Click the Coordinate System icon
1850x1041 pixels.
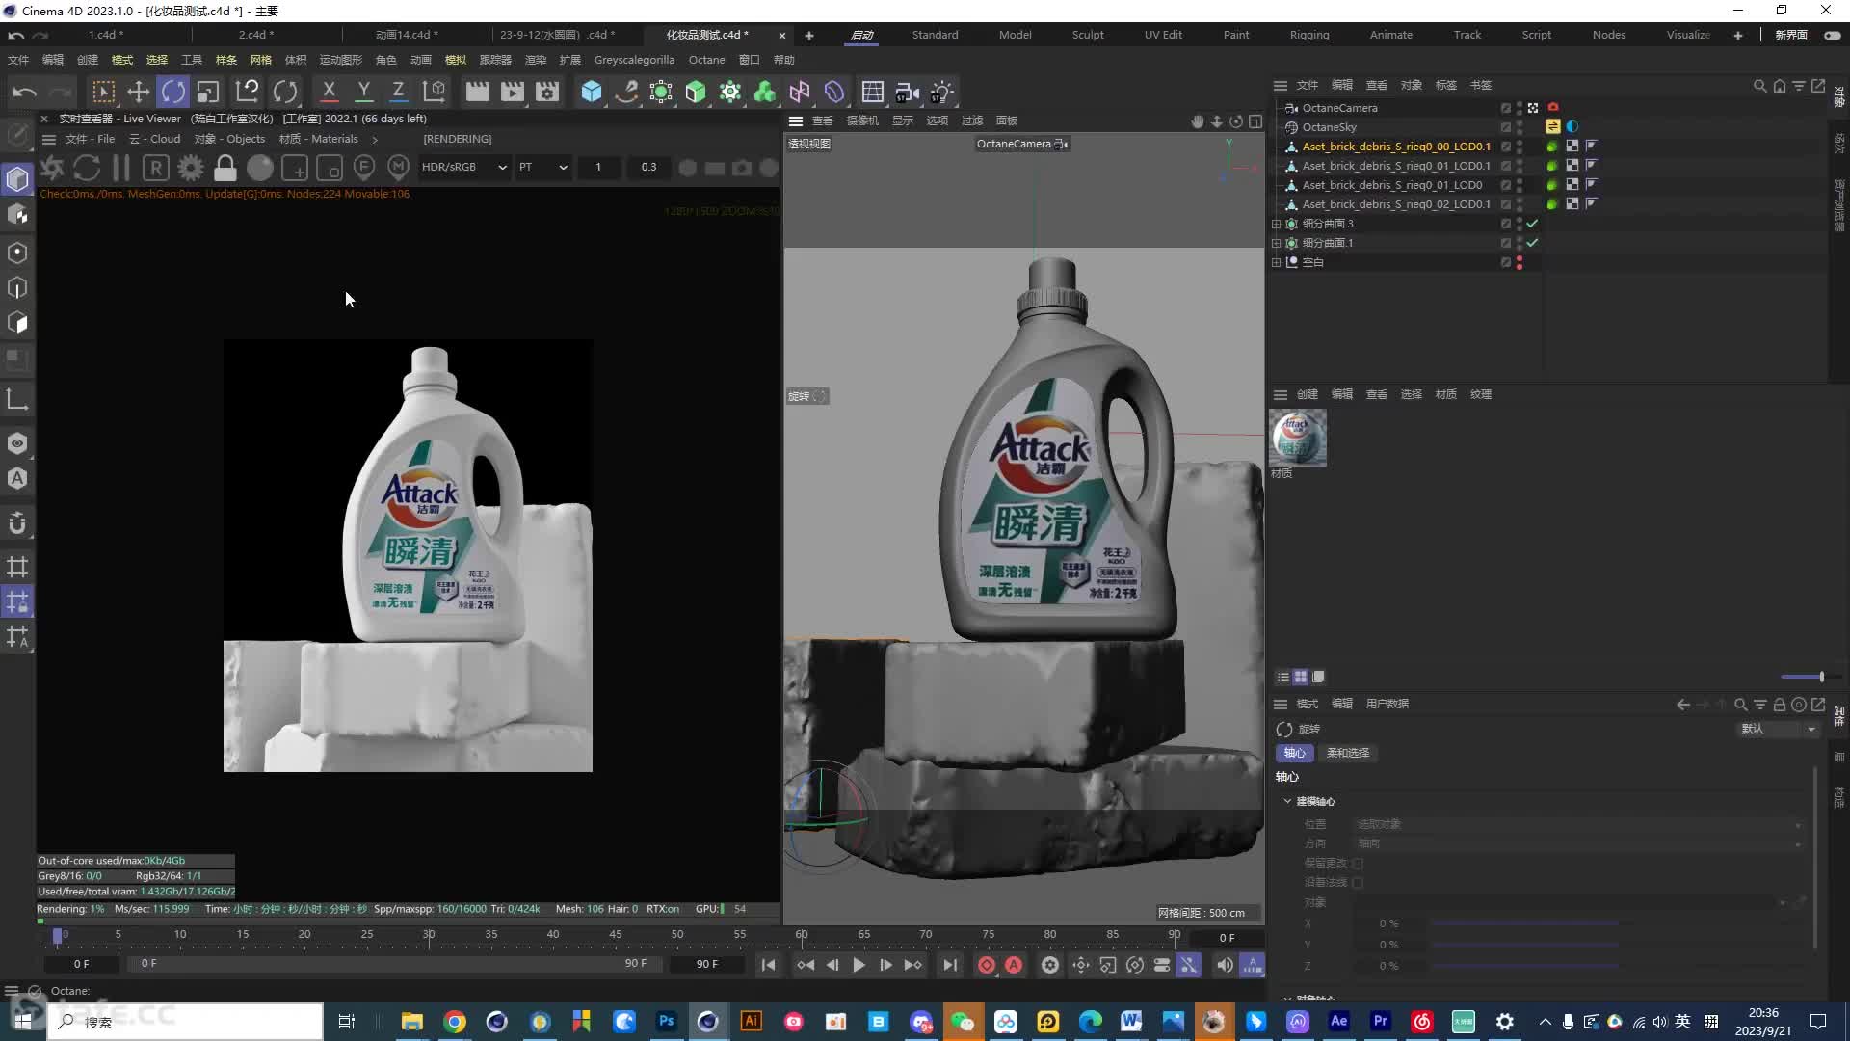point(435,93)
